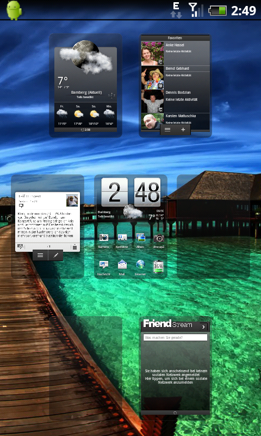The width and height of the screenshot is (261, 436).
Task: Tap the social network sign-in message
Action: click(x=176, y=377)
